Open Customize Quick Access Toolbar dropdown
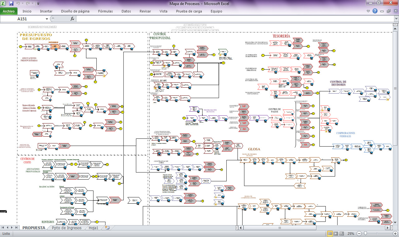This screenshot has height=237, width=399. (38, 4)
